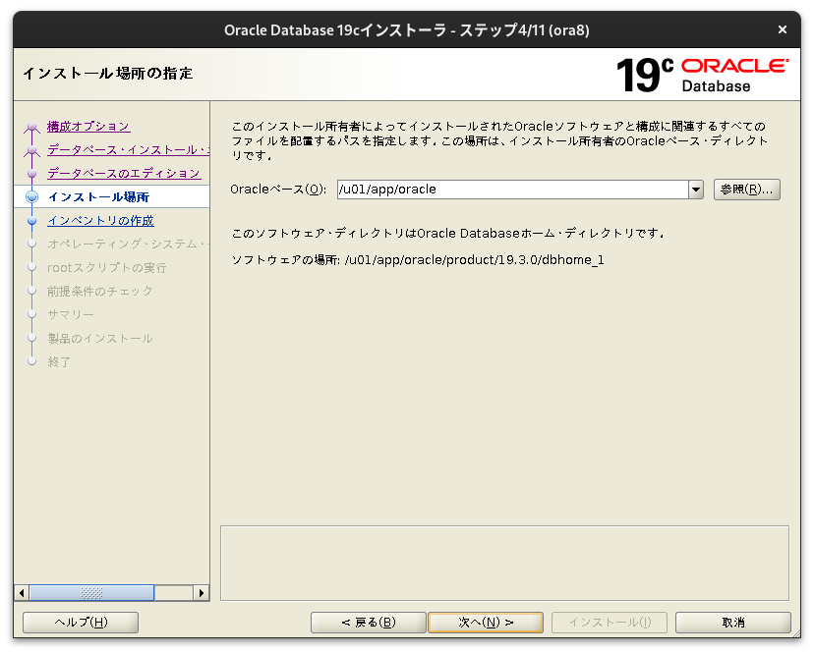Select the インベントリの作成 step
Screen dimensions: 814x654
tap(99, 220)
